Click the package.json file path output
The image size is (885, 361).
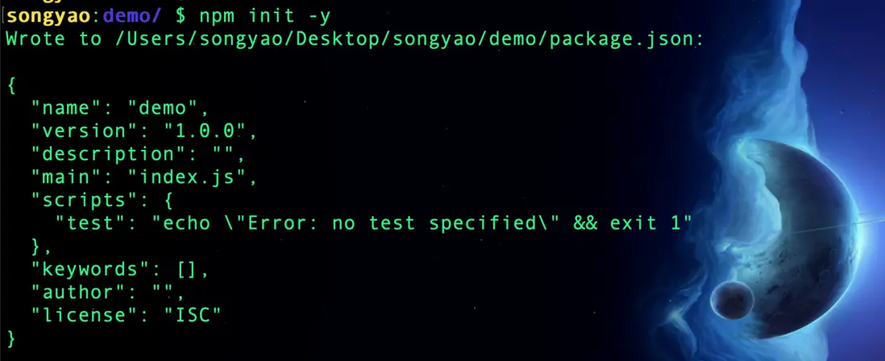click(404, 39)
